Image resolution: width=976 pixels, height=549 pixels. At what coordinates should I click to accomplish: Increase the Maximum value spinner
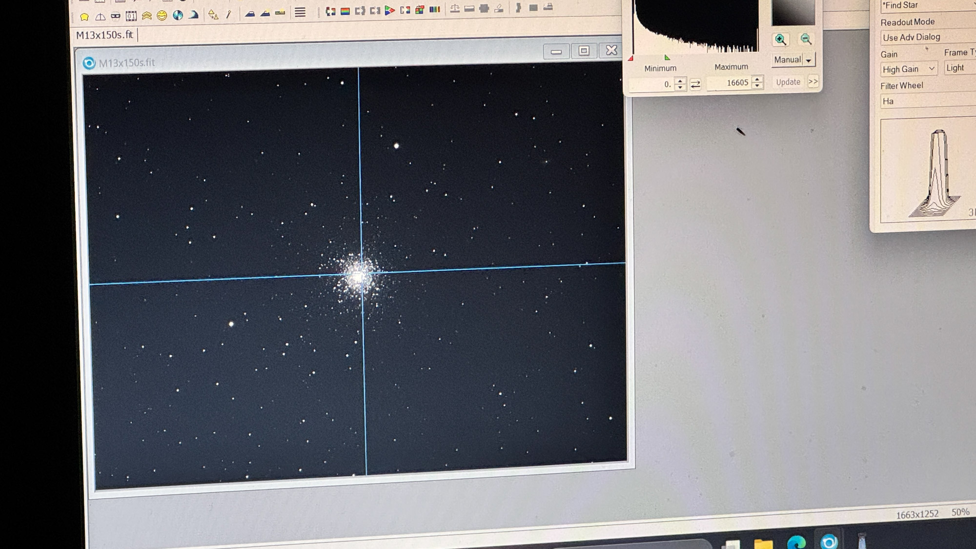coord(757,79)
